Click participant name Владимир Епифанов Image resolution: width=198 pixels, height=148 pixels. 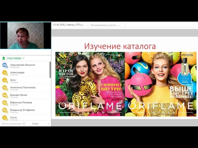point(23,110)
